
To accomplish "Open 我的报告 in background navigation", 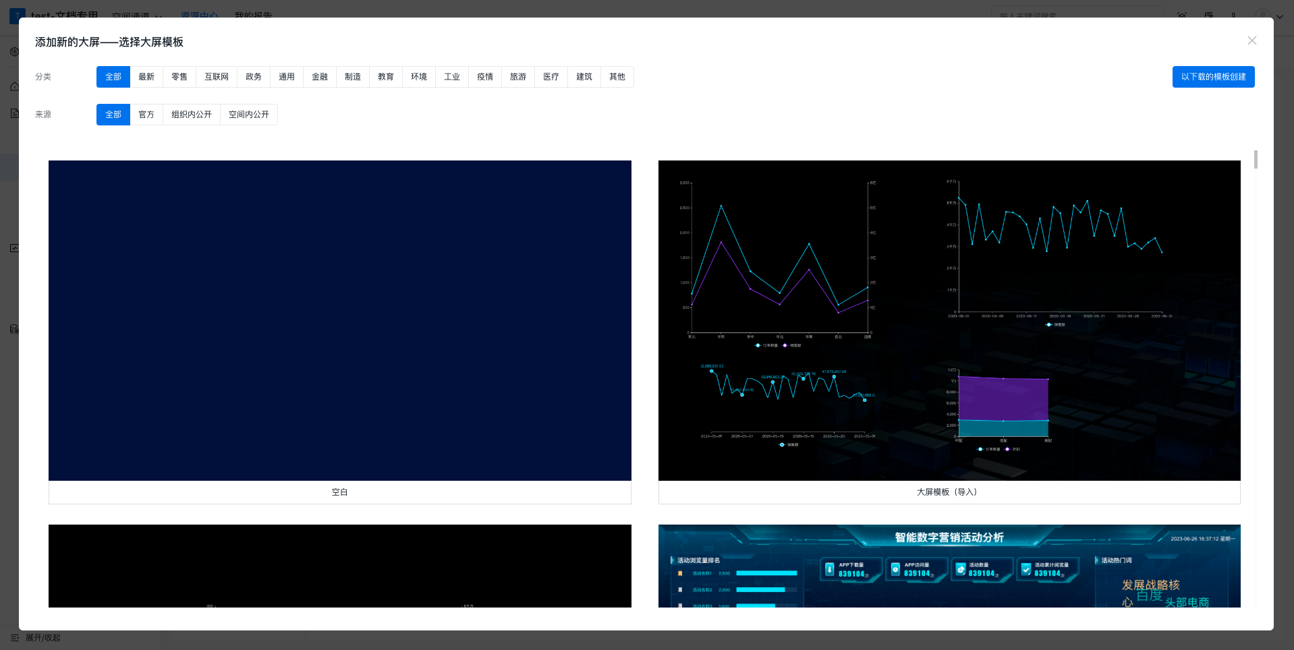I will pyautogui.click(x=254, y=15).
